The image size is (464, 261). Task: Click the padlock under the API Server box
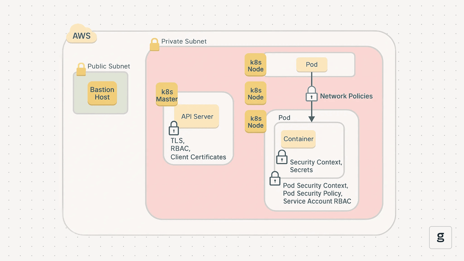coord(174,128)
